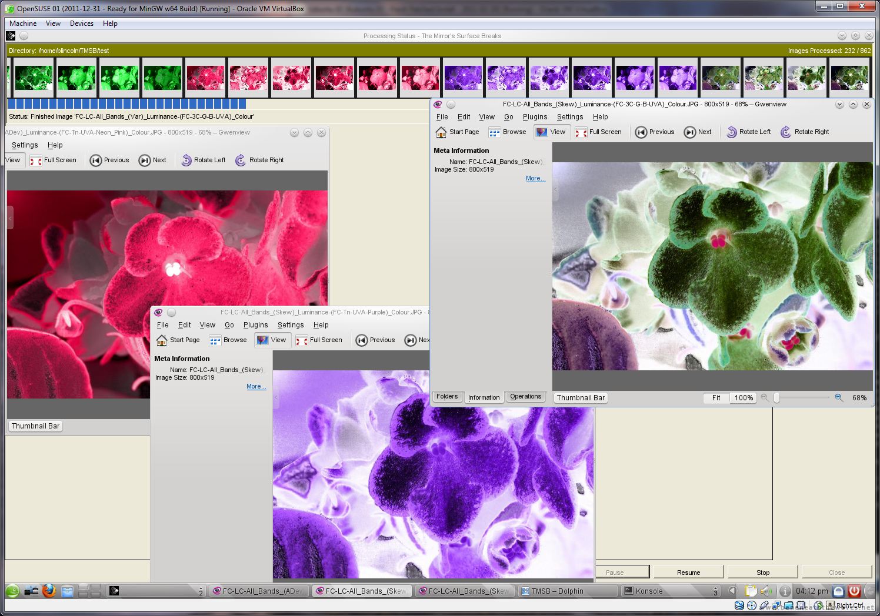The width and height of the screenshot is (880, 616).
Task: Switch to Folders tab in right Gwenview sidebar
Action: (x=447, y=397)
